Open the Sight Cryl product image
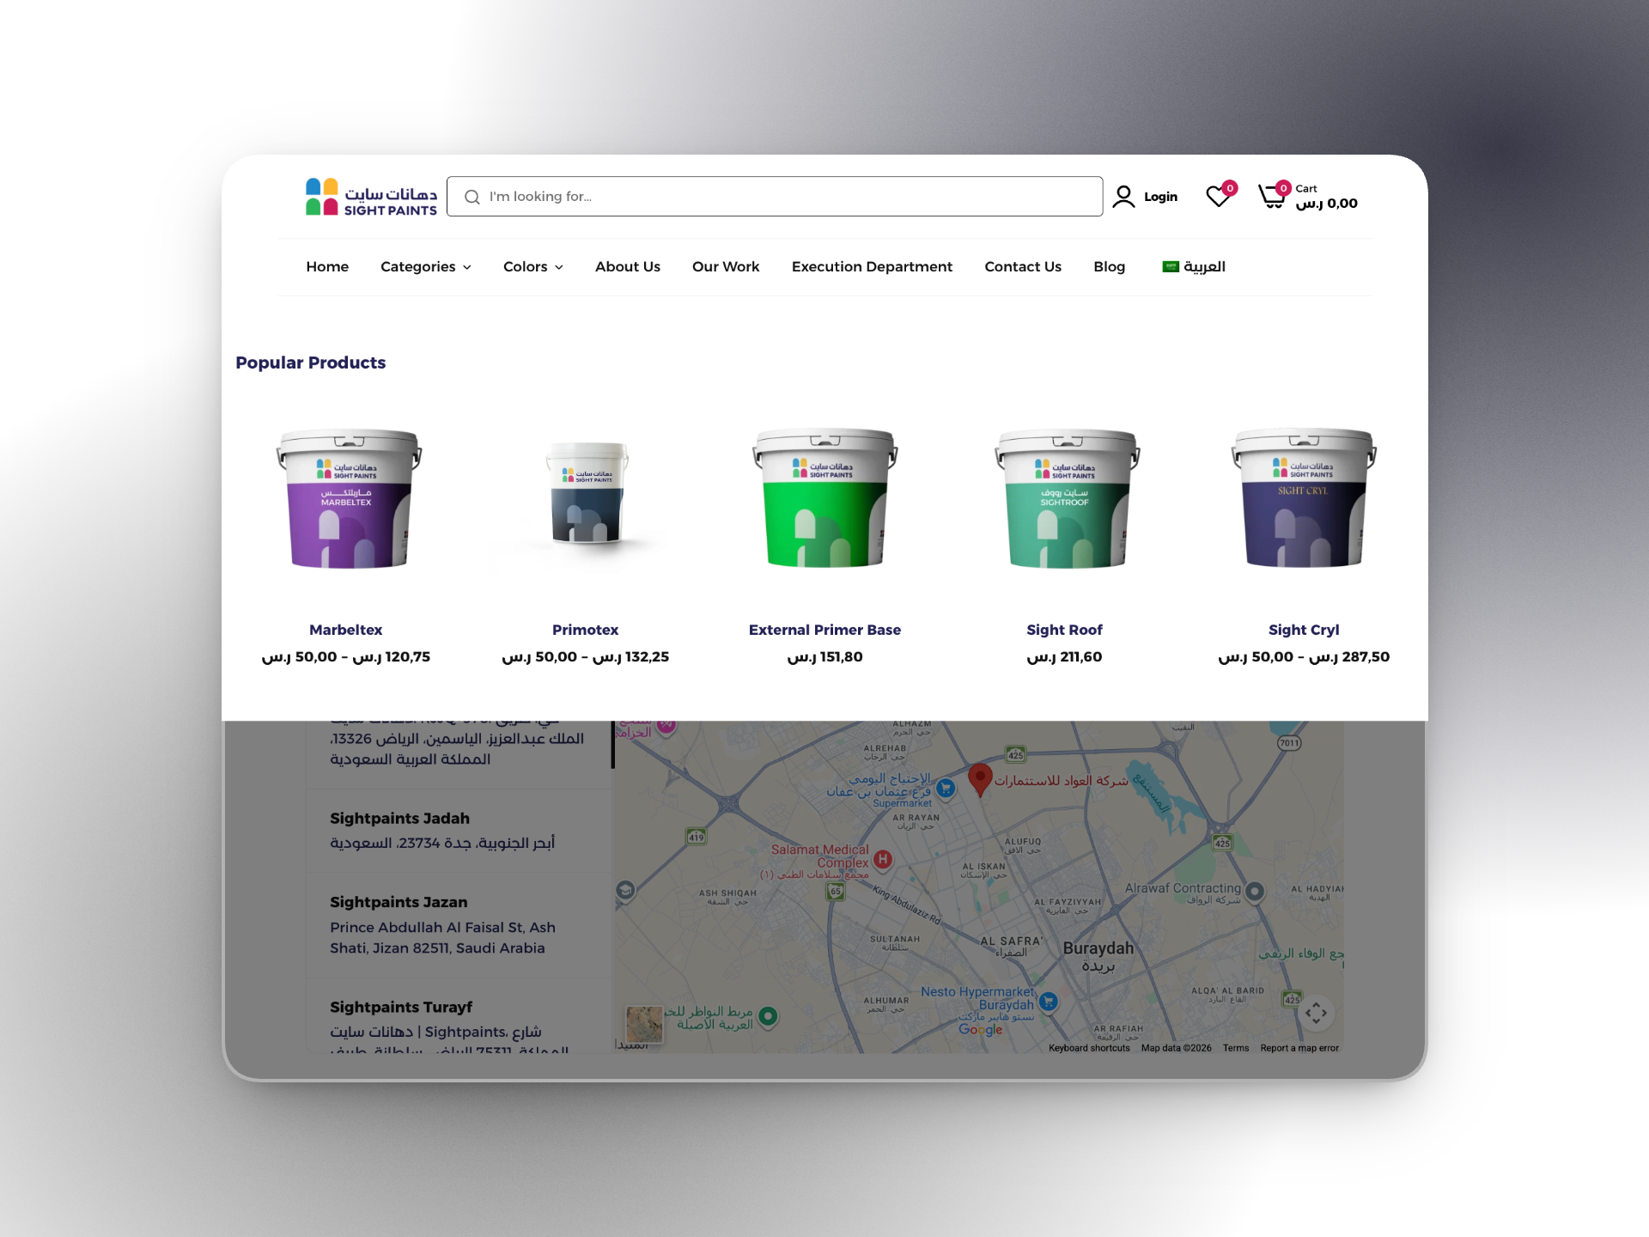 pyautogui.click(x=1304, y=498)
